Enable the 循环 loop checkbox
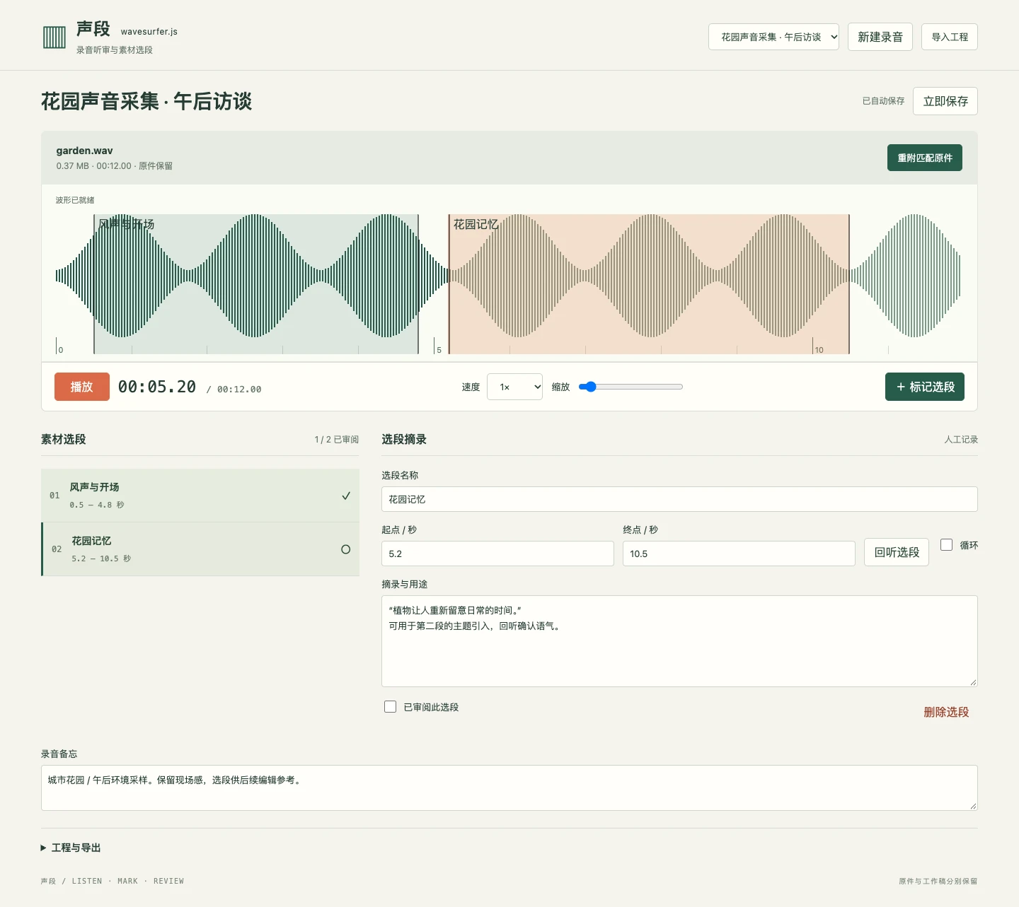1019x907 pixels. click(946, 544)
